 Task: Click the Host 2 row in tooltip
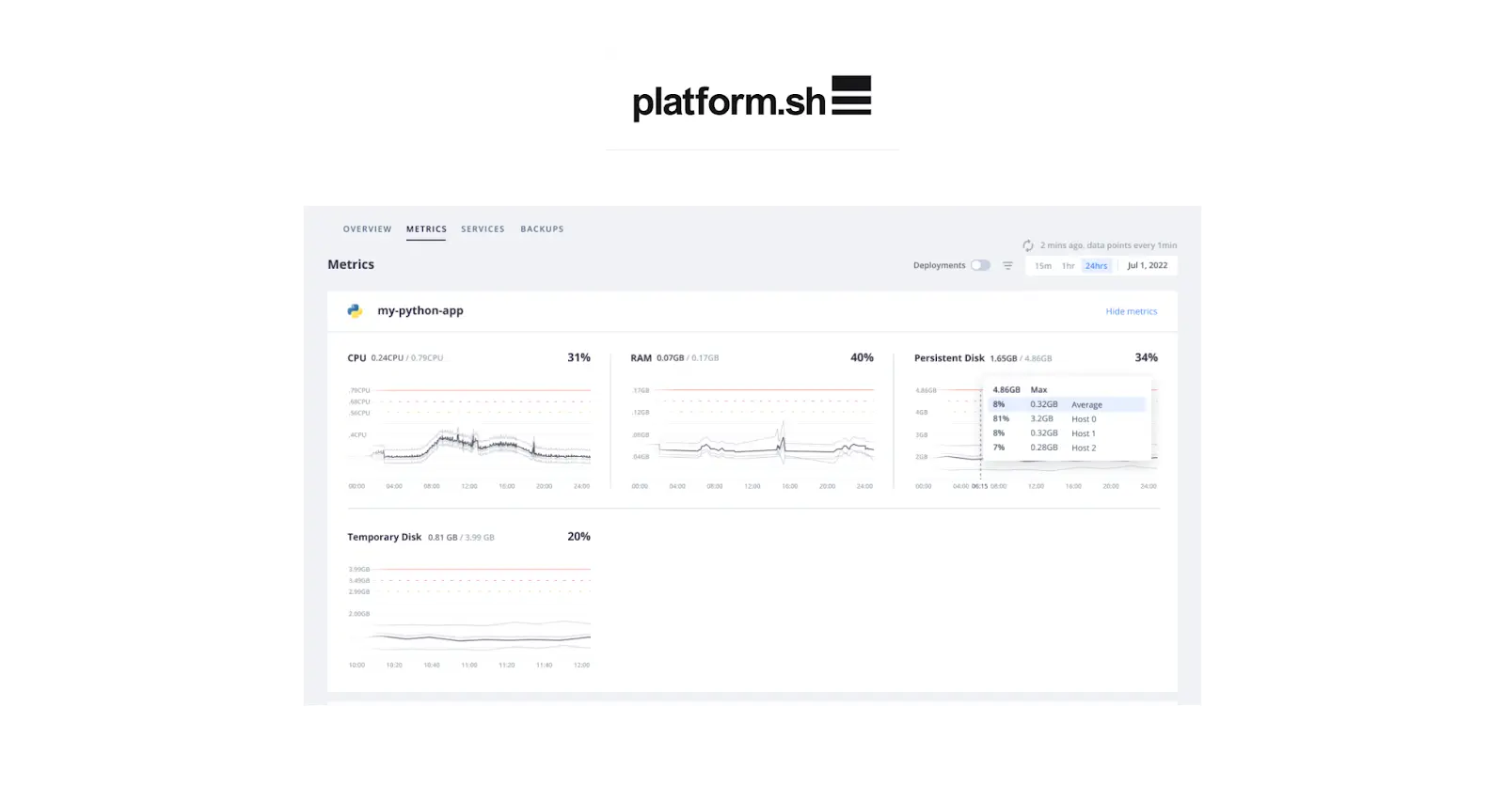coord(1068,448)
